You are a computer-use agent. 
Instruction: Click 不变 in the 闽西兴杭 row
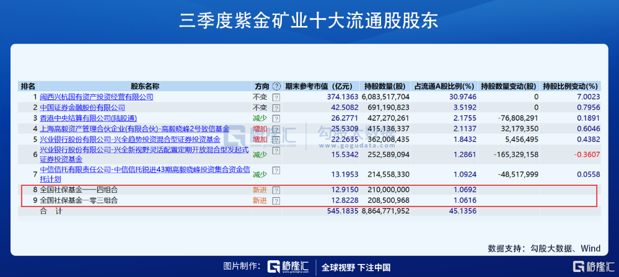click(x=260, y=97)
